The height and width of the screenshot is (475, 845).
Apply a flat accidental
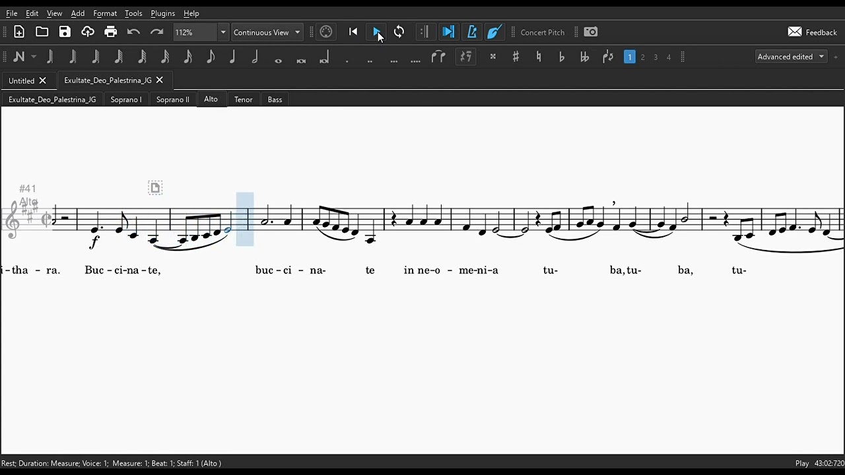click(x=562, y=57)
